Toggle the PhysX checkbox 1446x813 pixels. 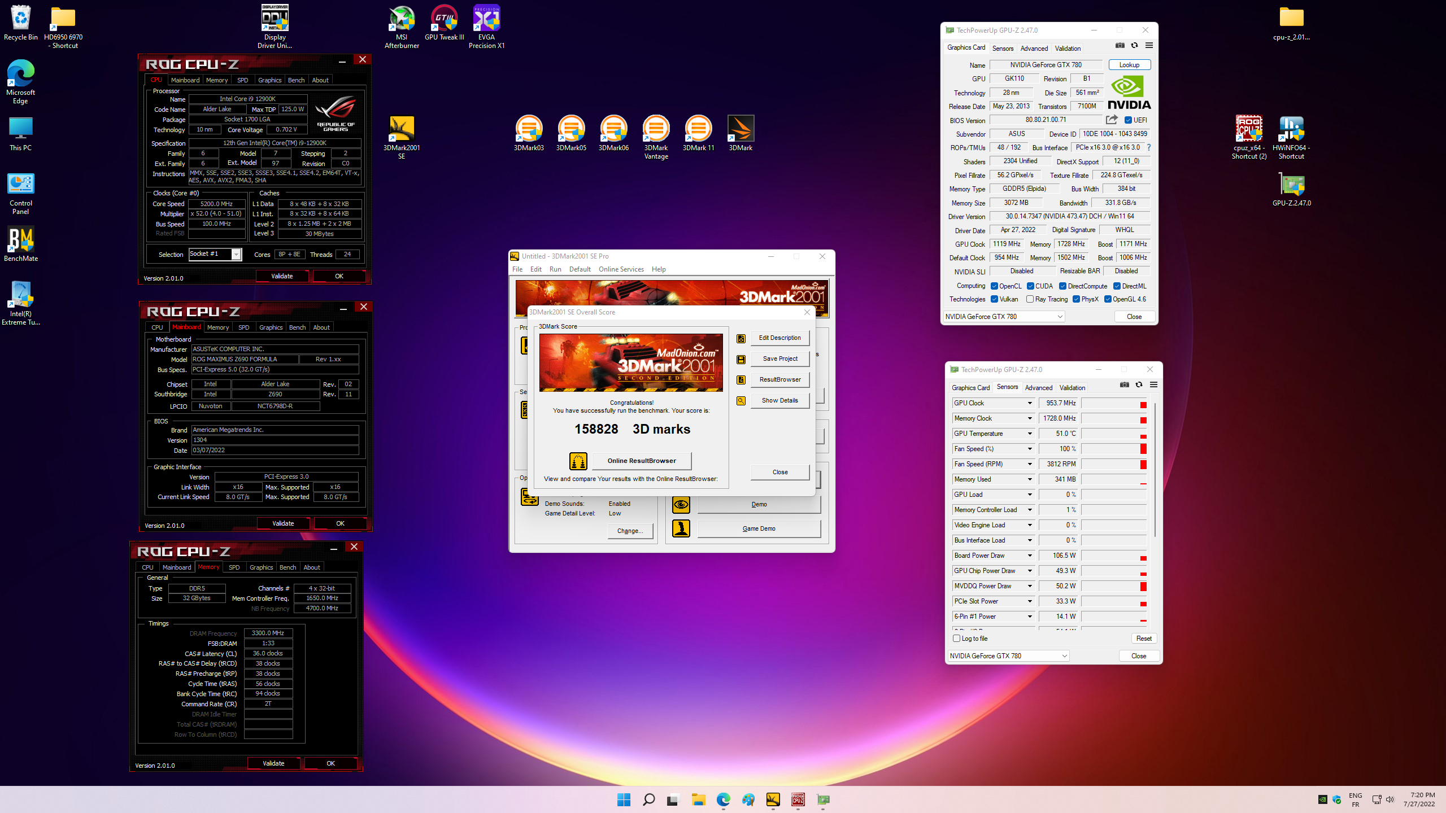pyautogui.click(x=1076, y=299)
